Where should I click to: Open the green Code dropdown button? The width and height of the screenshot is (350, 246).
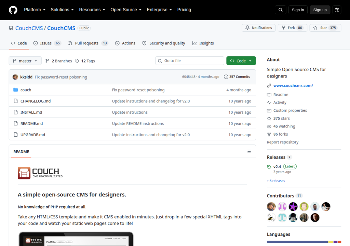click(241, 61)
